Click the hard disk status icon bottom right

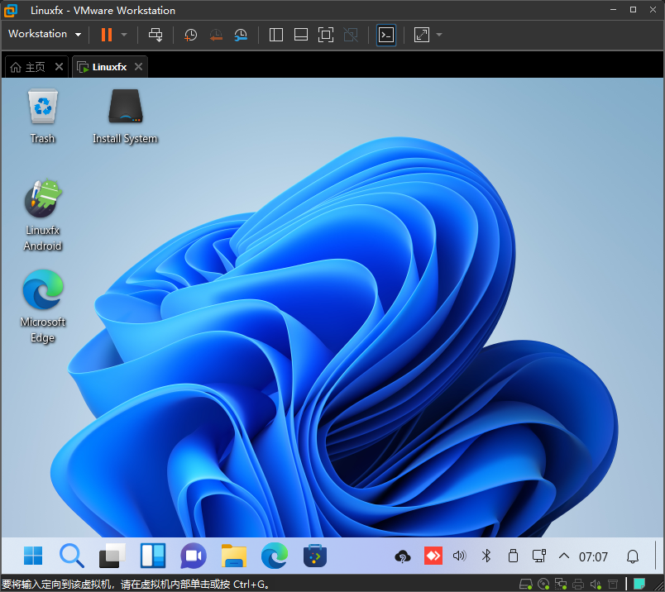pyautogui.click(x=526, y=584)
